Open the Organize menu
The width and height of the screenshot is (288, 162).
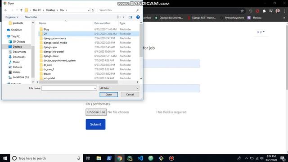coord(12,17)
